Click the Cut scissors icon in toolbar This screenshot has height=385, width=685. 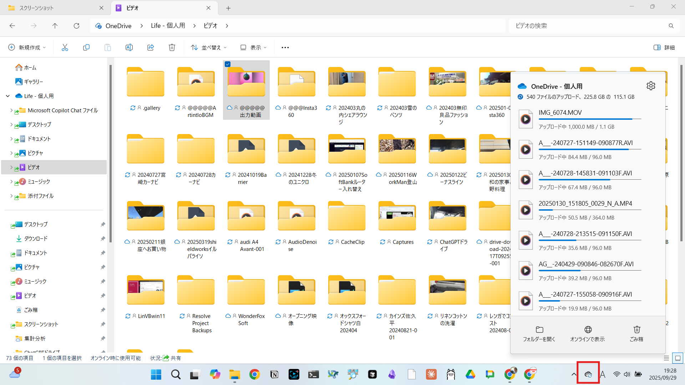coord(65,47)
